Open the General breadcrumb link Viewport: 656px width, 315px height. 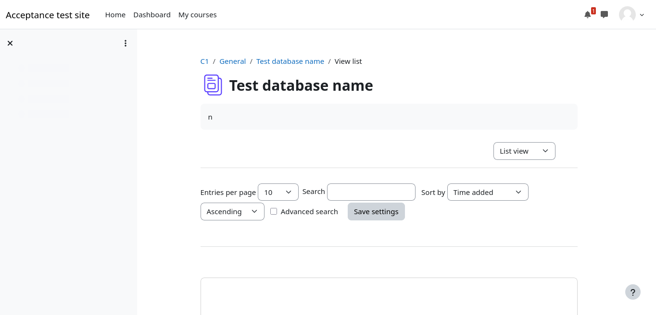(232, 61)
